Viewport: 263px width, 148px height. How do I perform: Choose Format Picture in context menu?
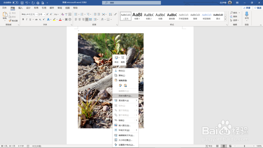point(125,145)
